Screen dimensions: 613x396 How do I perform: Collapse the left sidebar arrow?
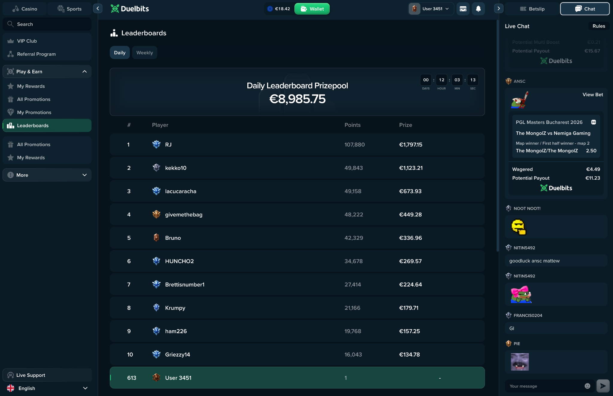point(98,9)
